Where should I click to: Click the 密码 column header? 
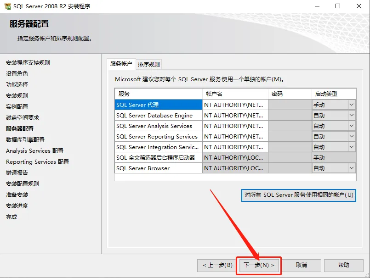click(290, 94)
